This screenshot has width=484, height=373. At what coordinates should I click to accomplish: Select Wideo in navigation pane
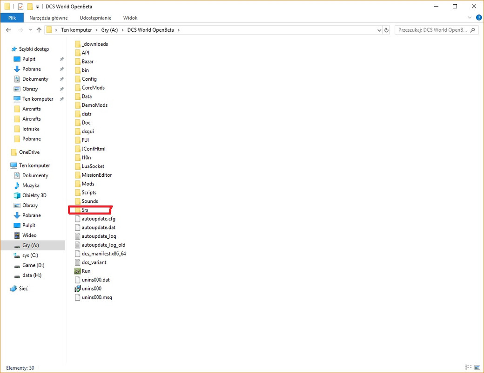pyautogui.click(x=29, y=235)
